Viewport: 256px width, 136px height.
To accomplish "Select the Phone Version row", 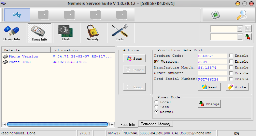I will pyautogui.click(x=58, y=56).
